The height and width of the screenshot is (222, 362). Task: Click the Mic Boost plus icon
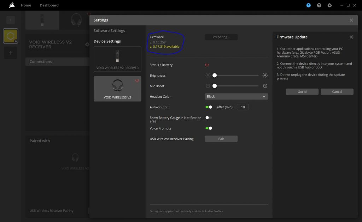pos(265,86)
